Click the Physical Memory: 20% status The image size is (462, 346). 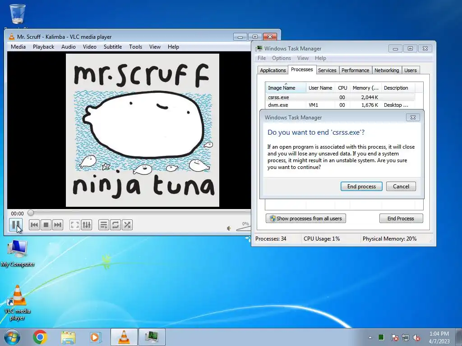click(389, 239)
